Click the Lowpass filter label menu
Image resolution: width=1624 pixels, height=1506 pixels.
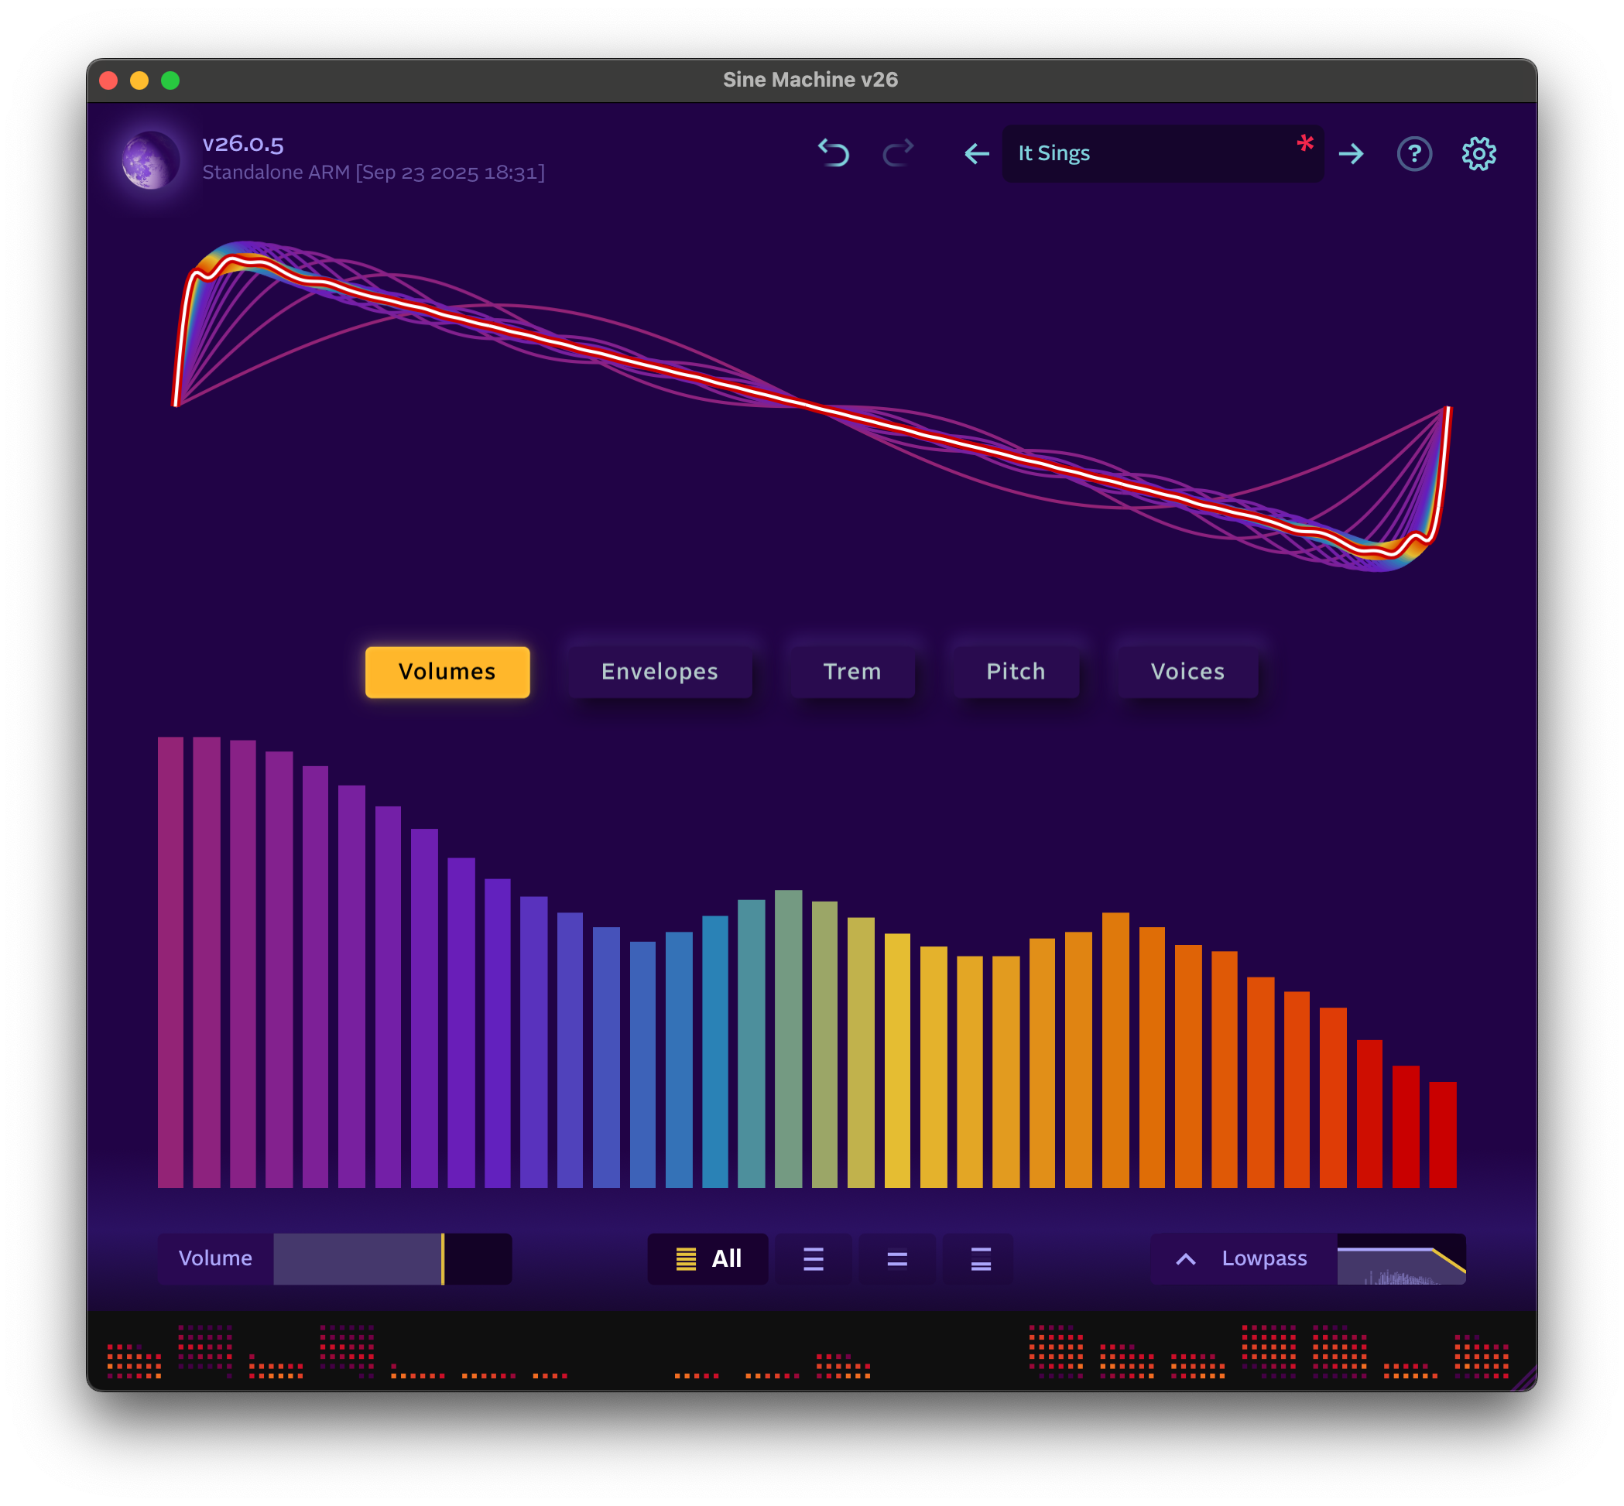click(x=1263, y=1258)
